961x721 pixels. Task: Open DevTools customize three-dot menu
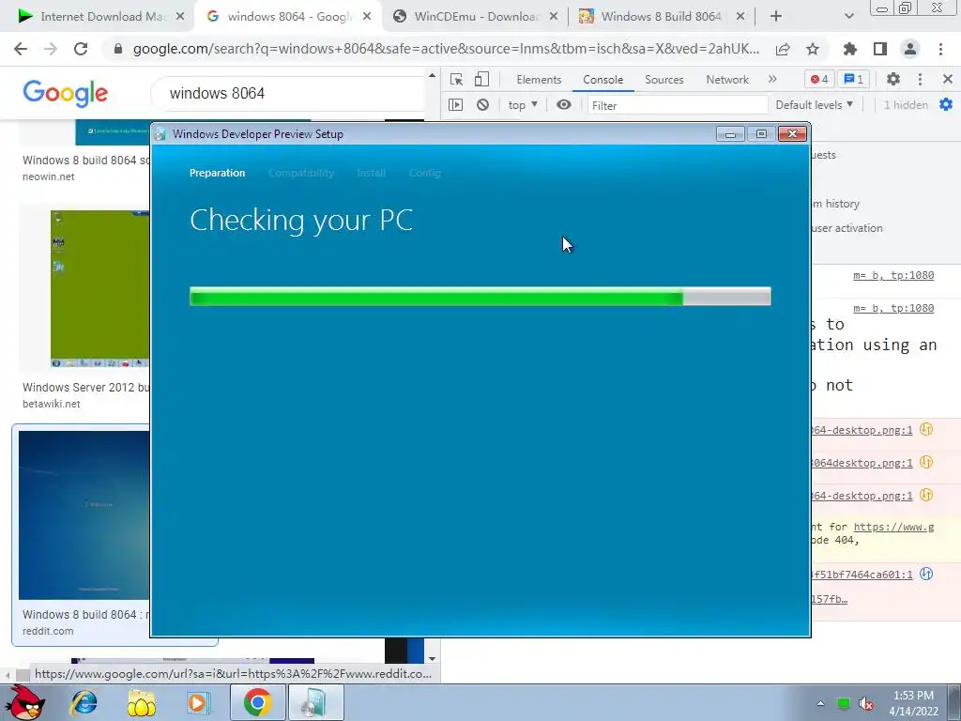point(920,79)
